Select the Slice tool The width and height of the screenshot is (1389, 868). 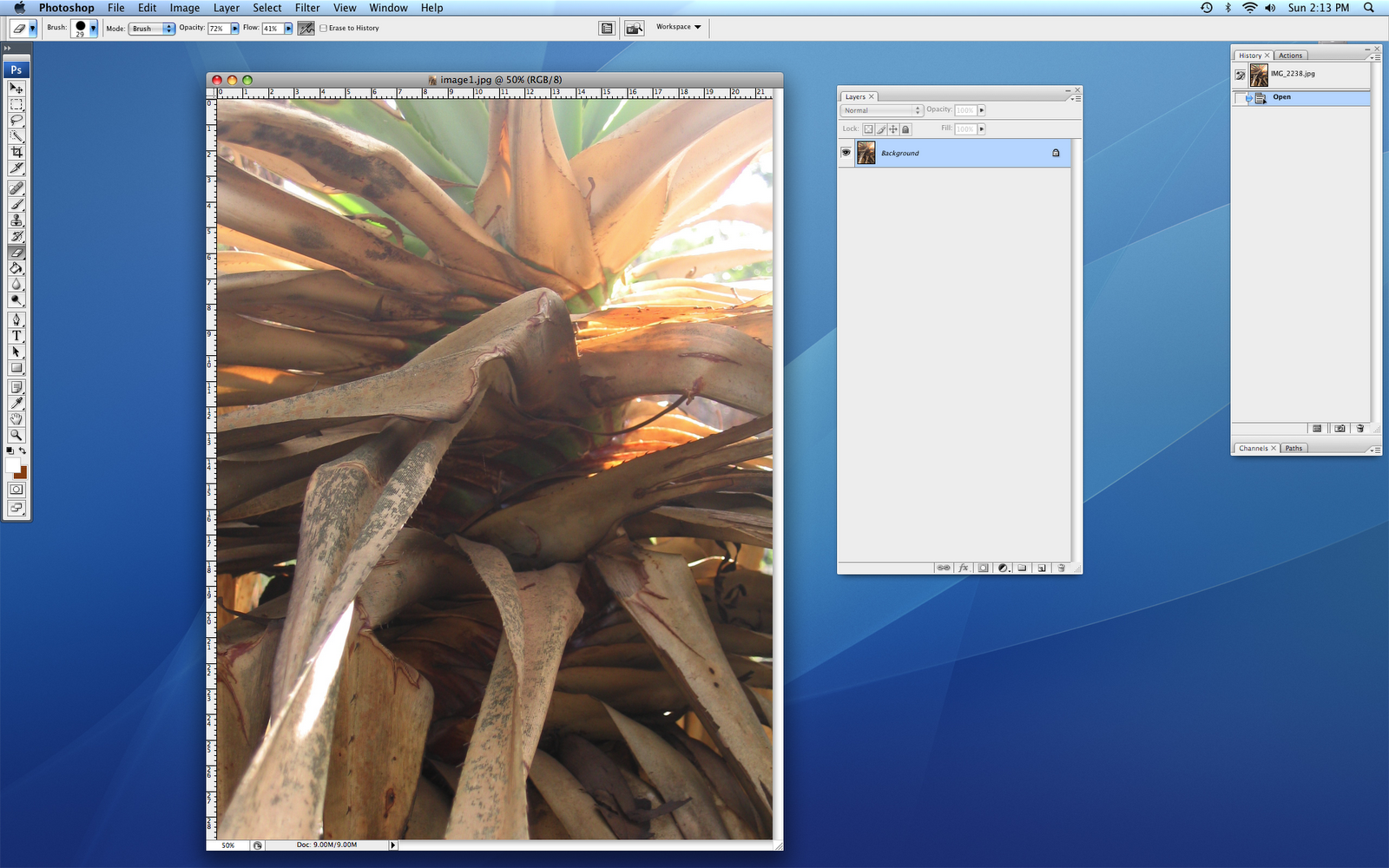(x=16, y=168)
